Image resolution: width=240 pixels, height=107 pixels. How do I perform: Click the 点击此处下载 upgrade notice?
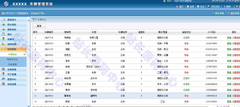pyautogui.click(x=37, y=13)
